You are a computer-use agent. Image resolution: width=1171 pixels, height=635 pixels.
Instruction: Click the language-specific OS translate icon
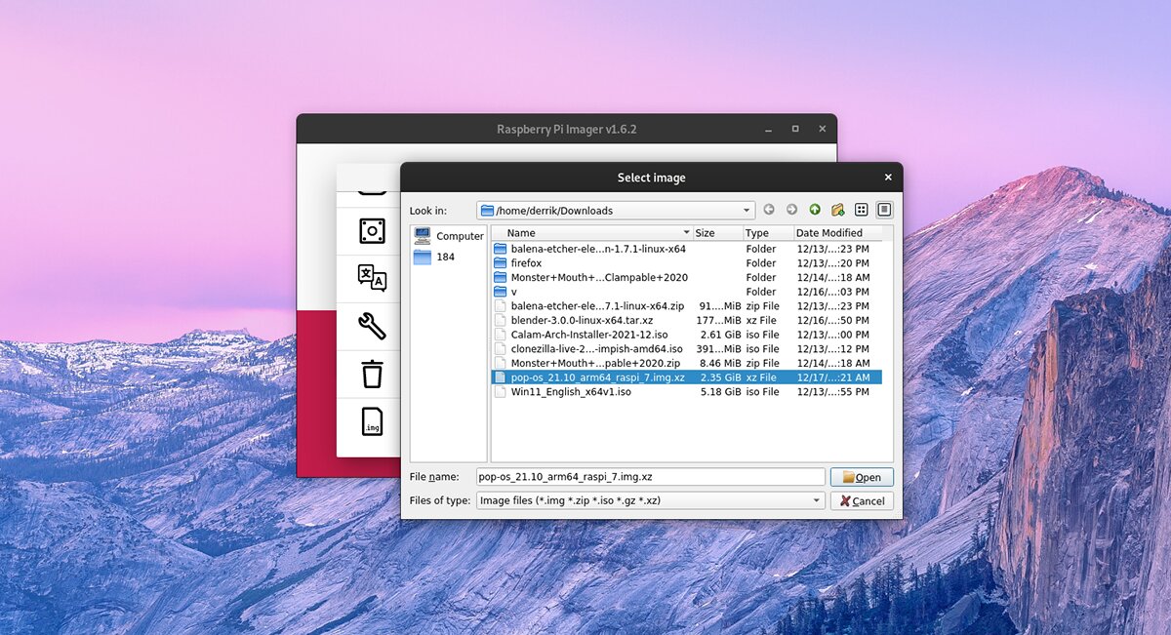coord(372,278)
